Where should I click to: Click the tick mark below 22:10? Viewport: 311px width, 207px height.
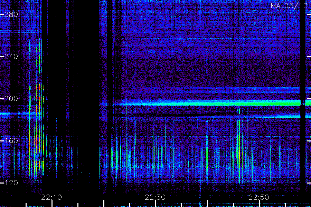(52, 204)
